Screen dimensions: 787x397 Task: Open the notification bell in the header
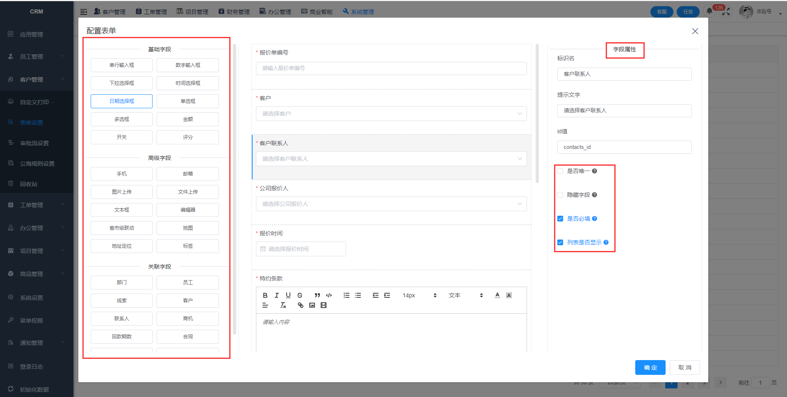[x=709, y=11]
